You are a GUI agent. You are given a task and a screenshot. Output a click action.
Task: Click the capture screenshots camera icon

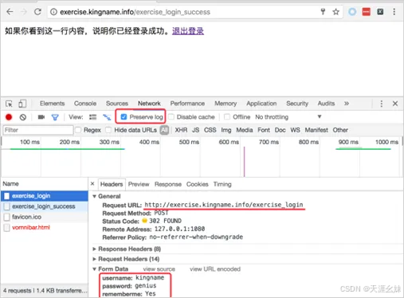pos(41,117)
